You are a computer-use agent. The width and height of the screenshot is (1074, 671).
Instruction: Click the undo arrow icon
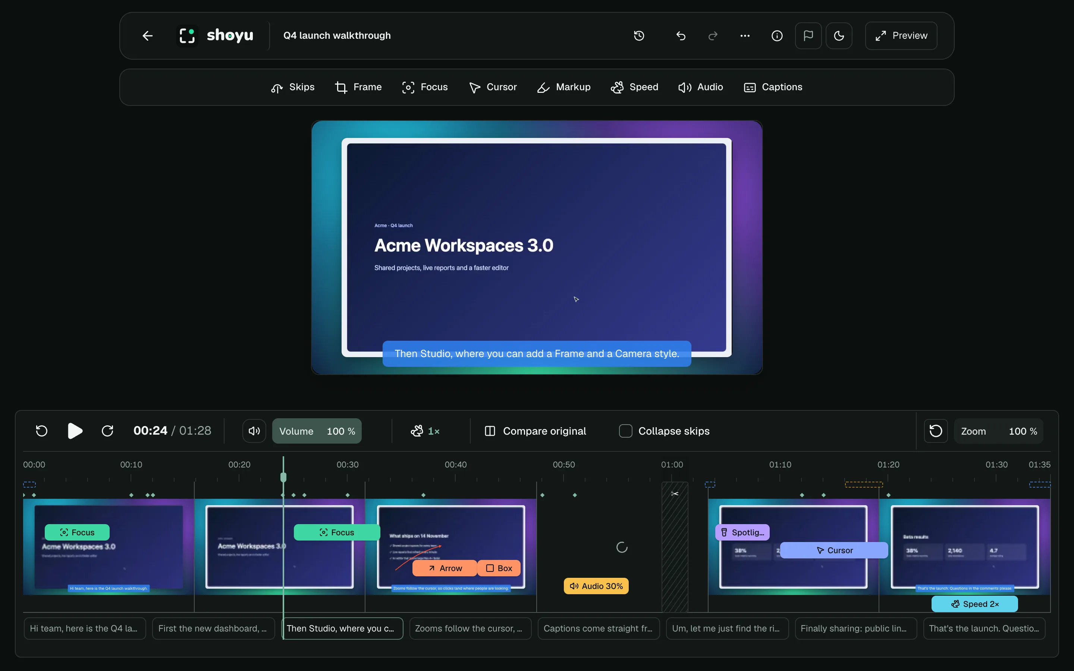click(x=681, y=35)
